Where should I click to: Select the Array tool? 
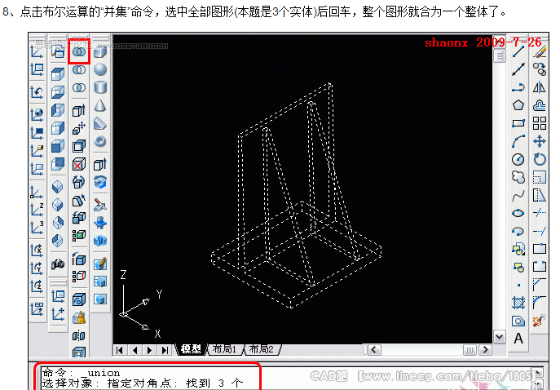point(540,123)
